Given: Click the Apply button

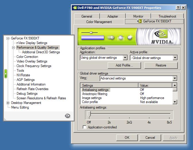Looking at the screenshot, I should click(173, 138).
